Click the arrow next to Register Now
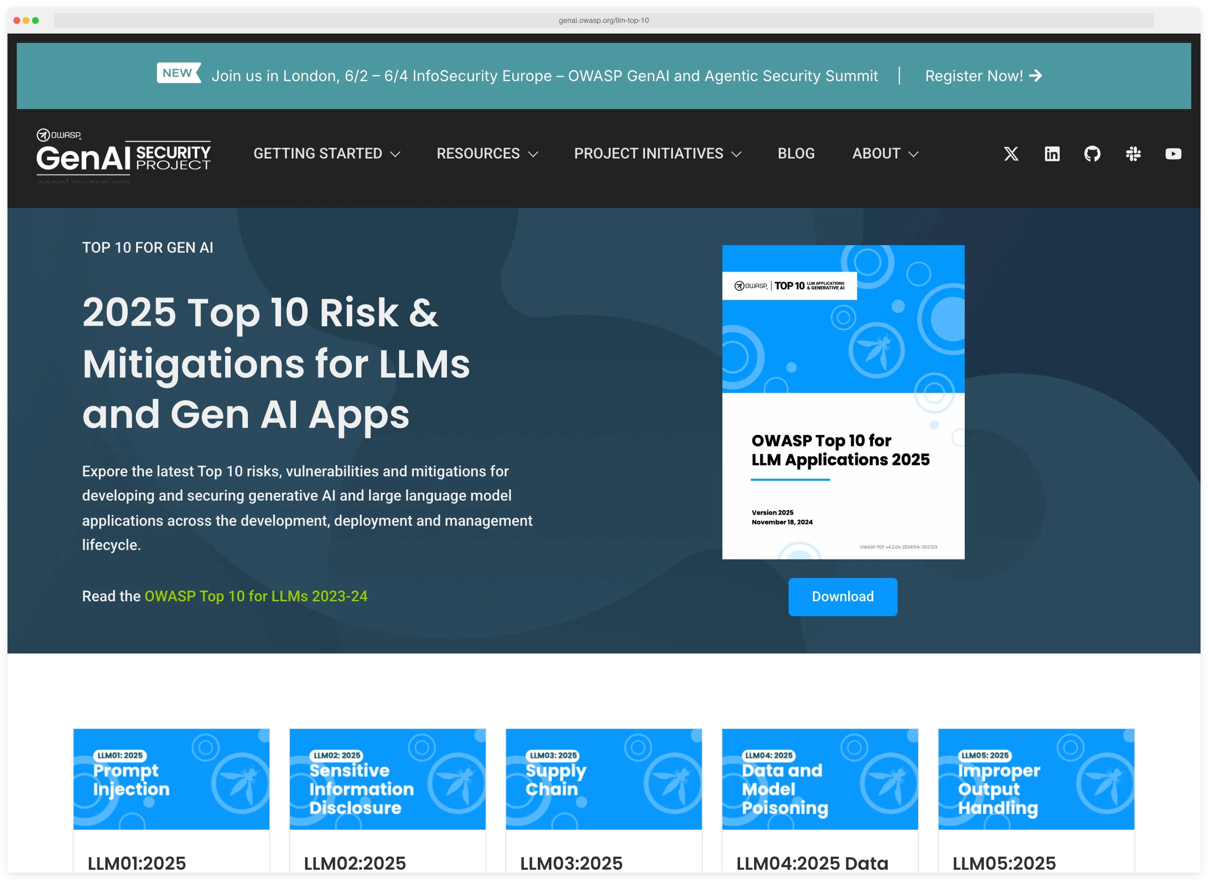Image resolution: width=1208 pixels, height=880 pixels. click(x=1036, y=76)
